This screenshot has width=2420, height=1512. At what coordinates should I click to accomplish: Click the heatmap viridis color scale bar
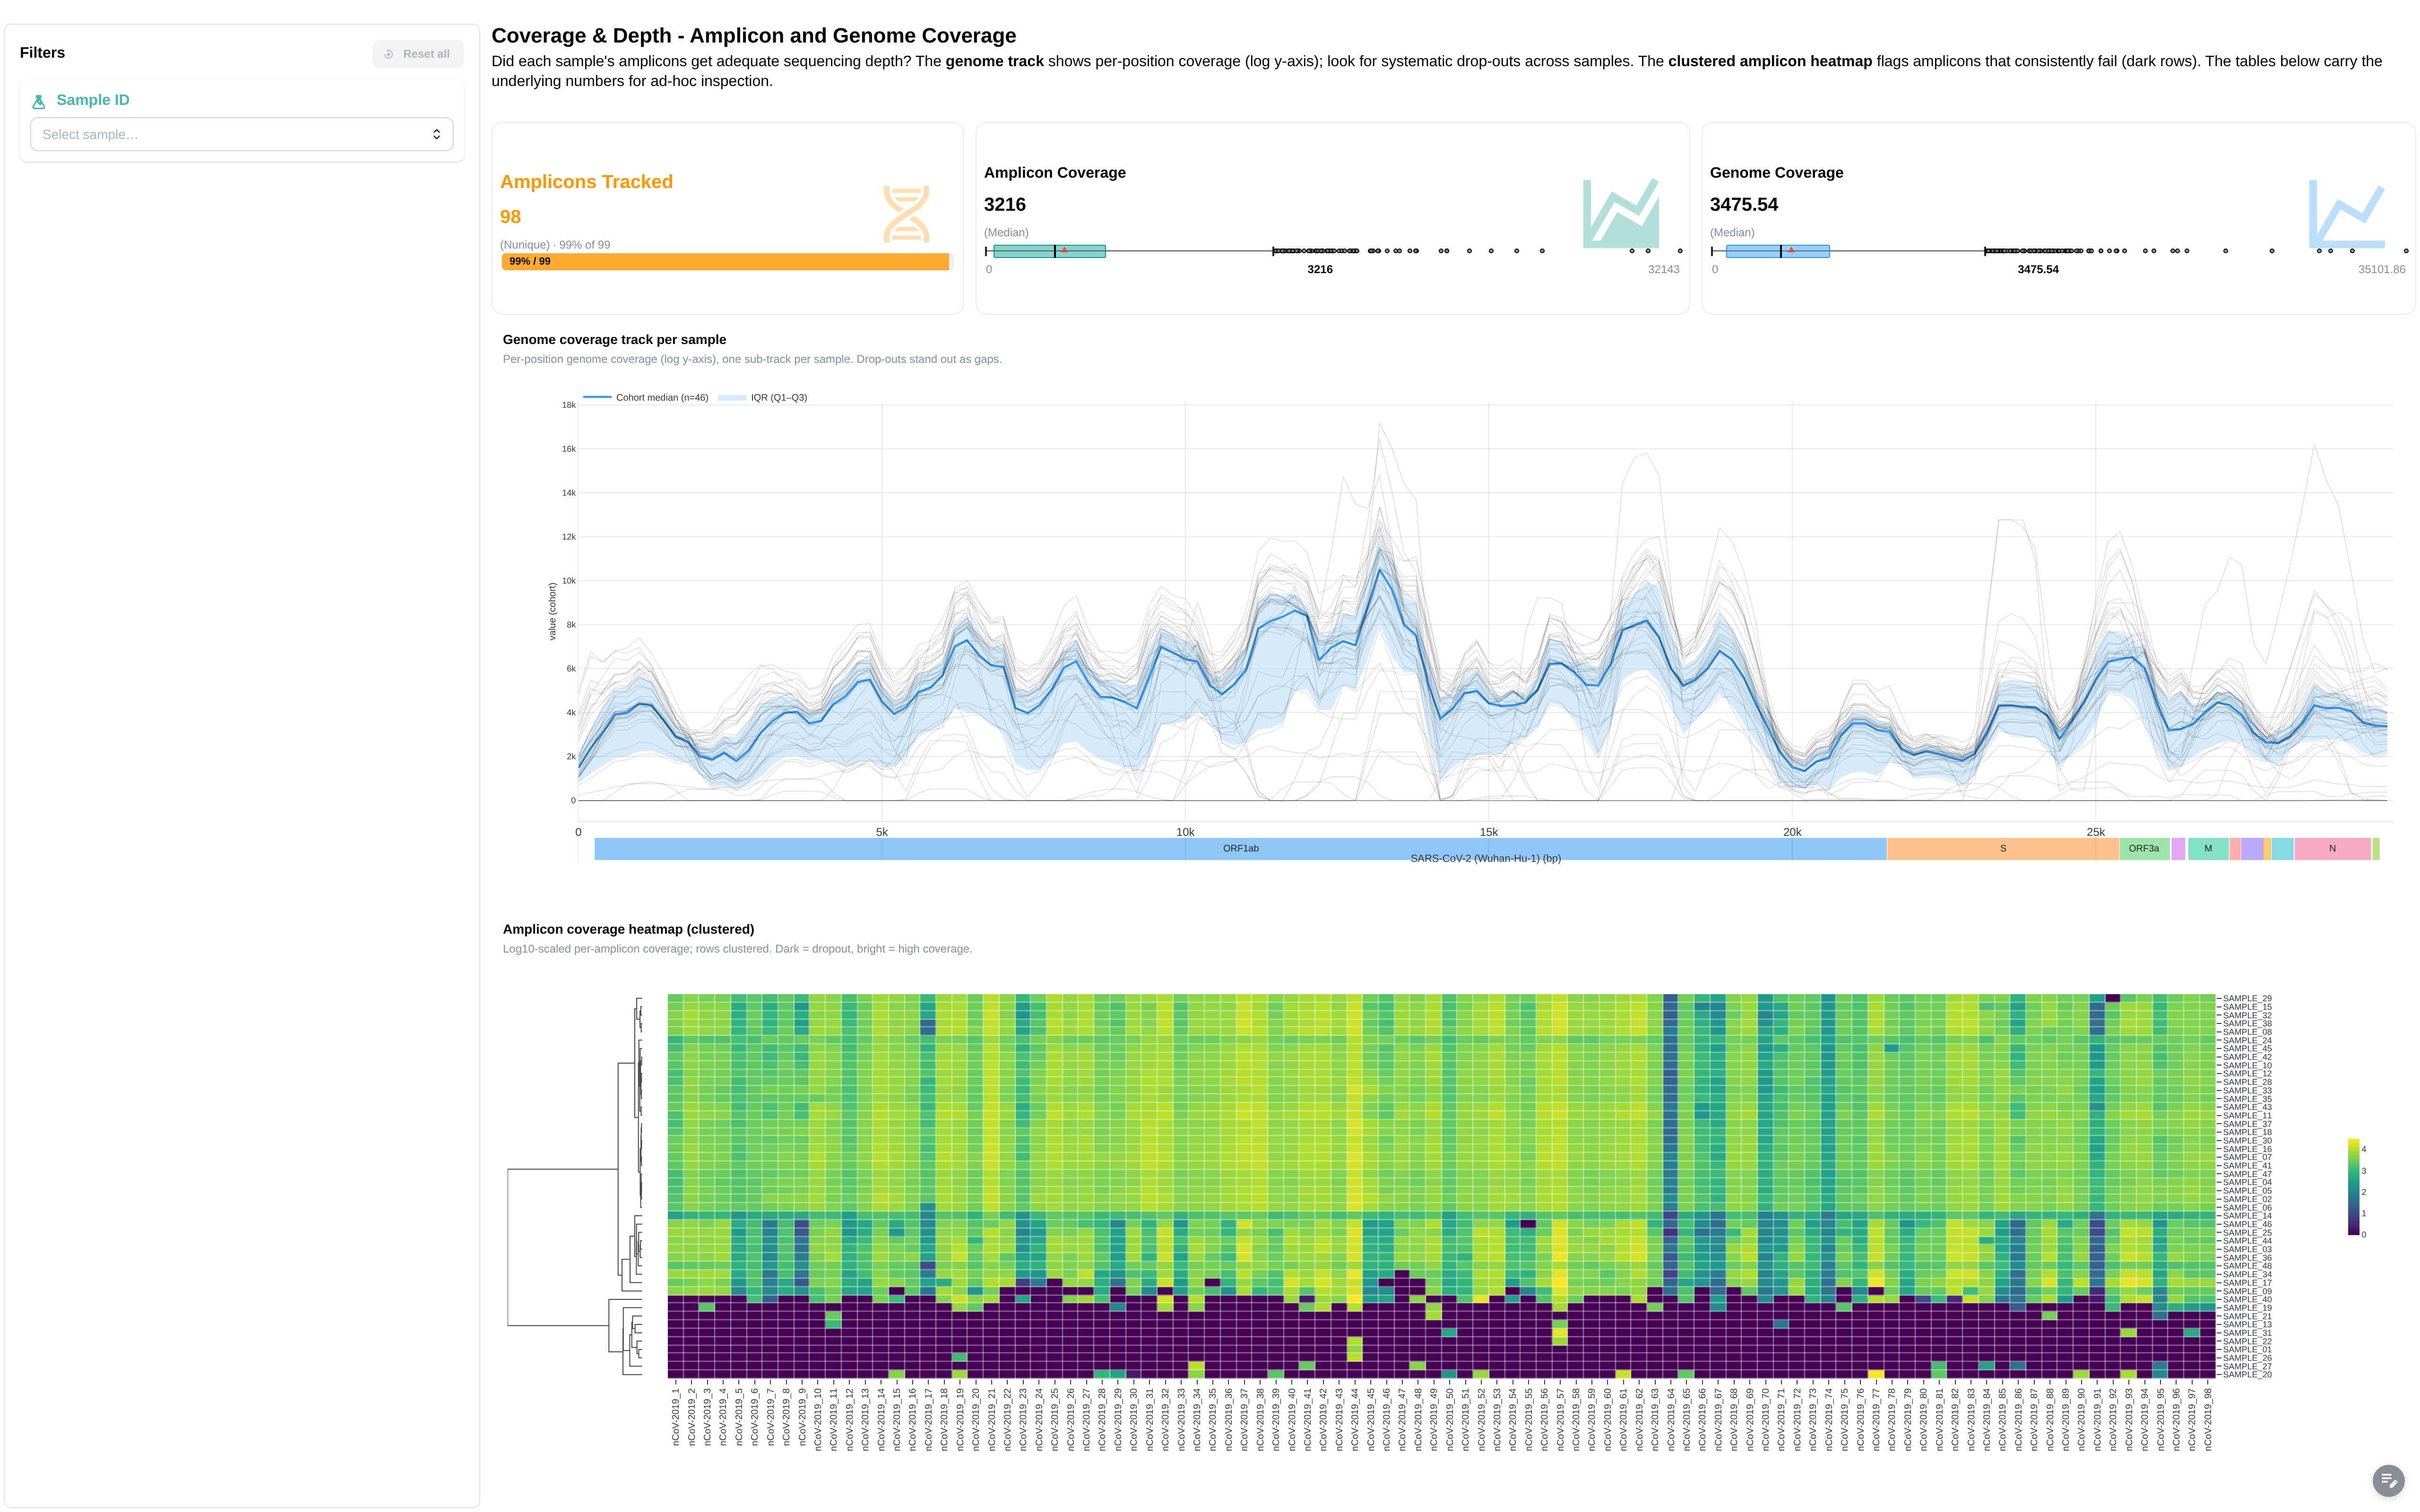(x=2353, y=1187)
